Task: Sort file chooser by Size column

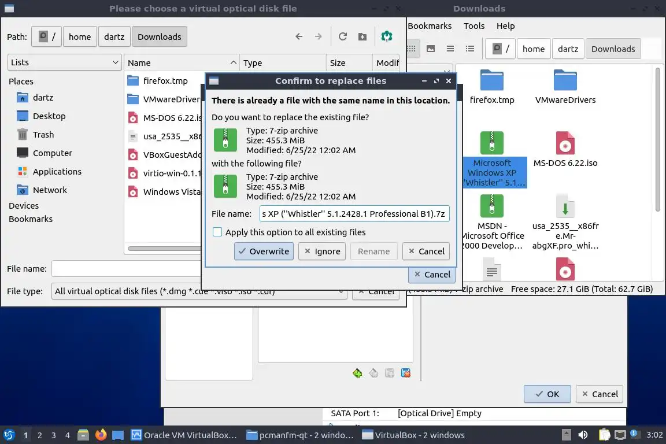Action: click(349, 63)
